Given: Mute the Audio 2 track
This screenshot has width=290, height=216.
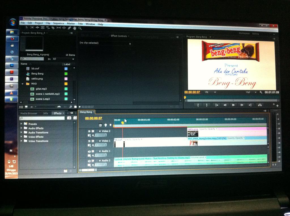Looking at the screenshot, I should pos(89,161).
